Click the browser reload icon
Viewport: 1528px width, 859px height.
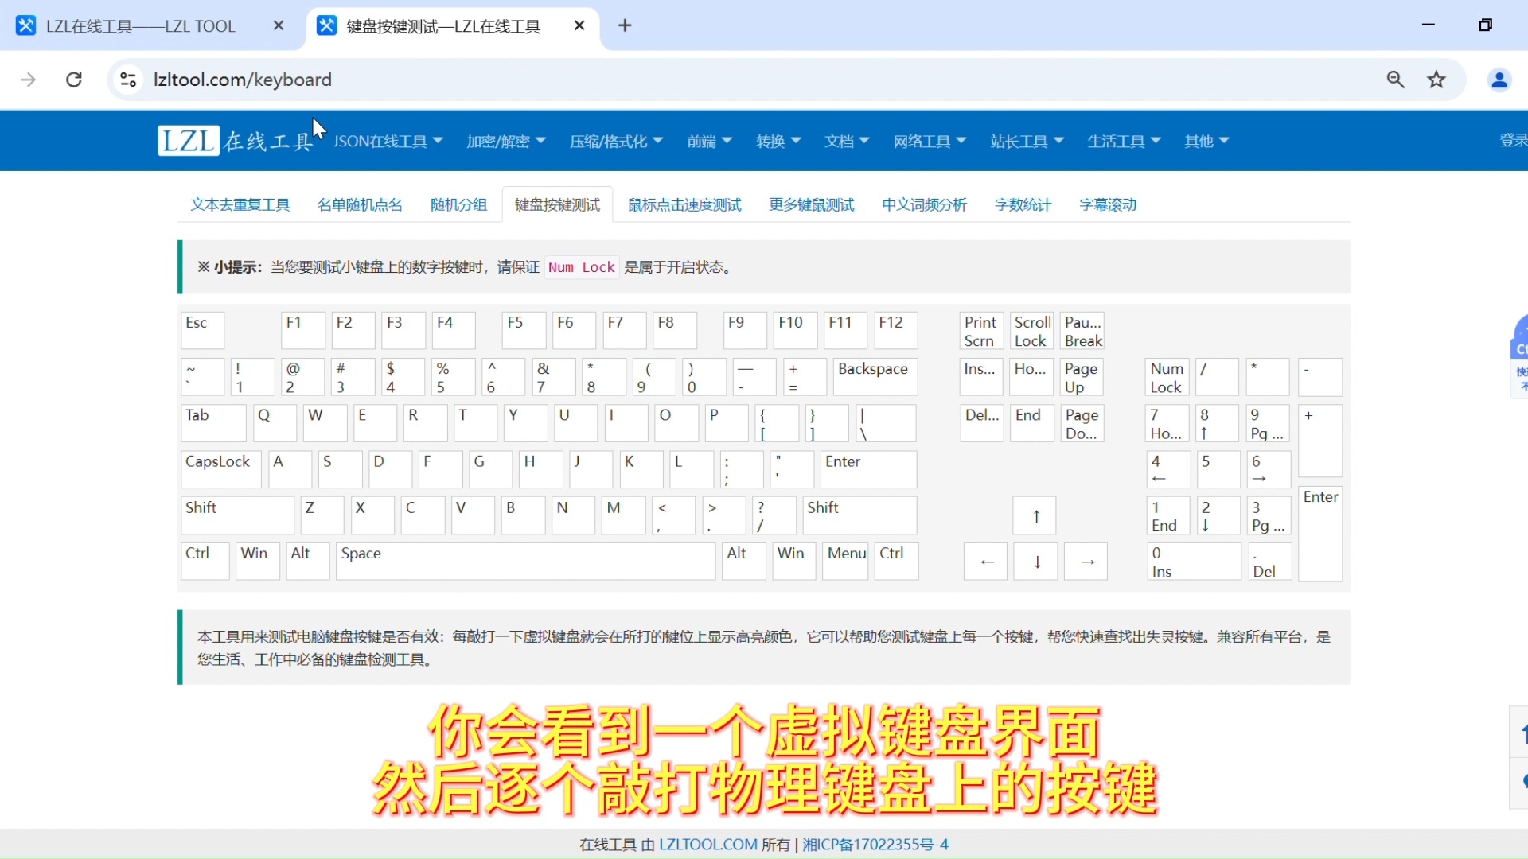coord(74,80)
